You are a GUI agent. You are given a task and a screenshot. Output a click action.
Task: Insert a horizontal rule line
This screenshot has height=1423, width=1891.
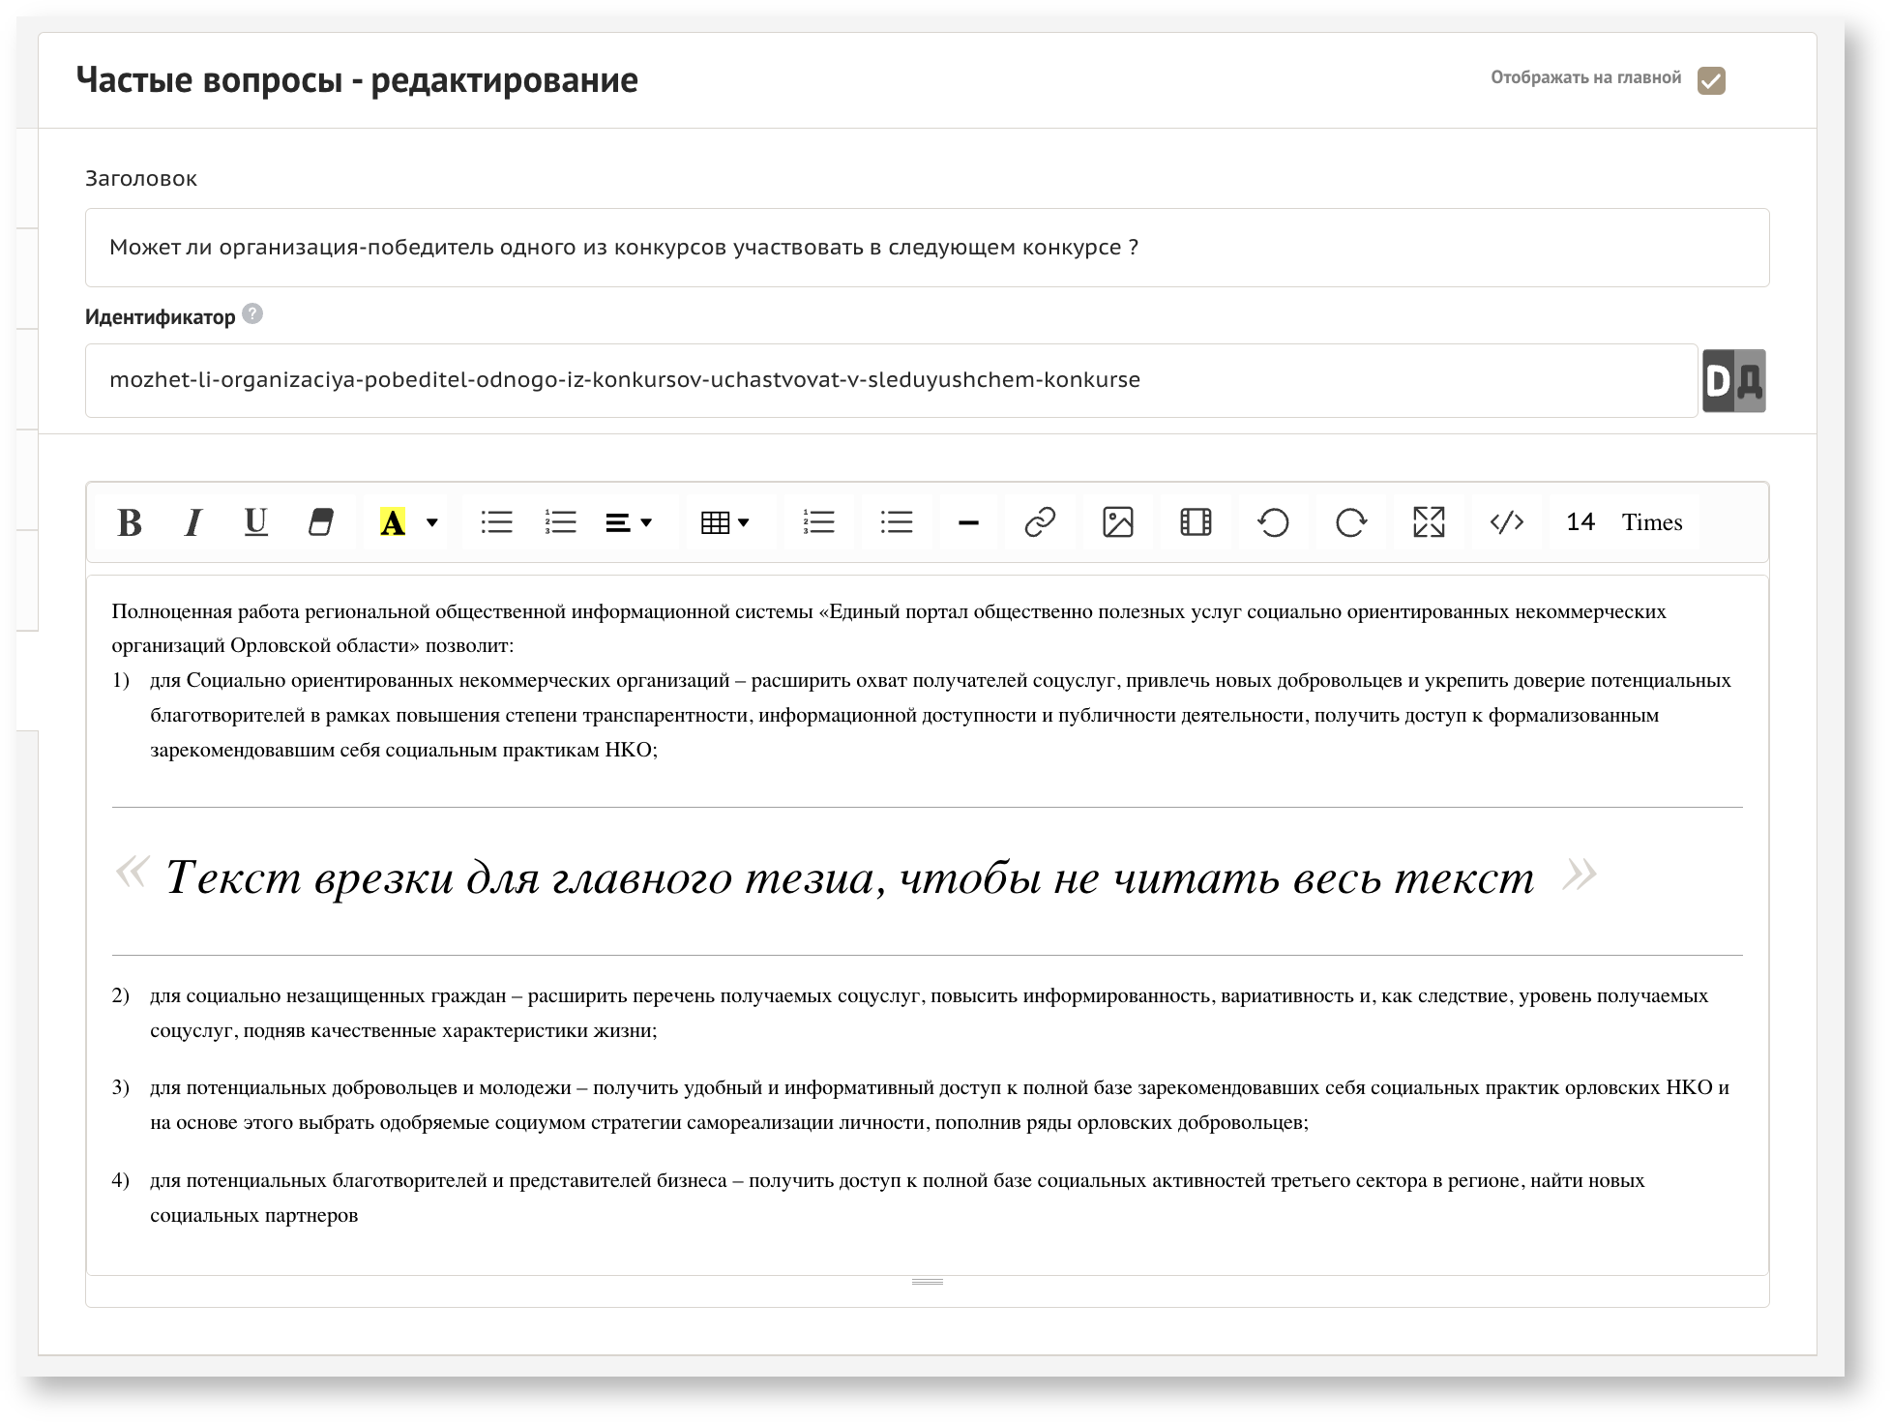(968, 522)
